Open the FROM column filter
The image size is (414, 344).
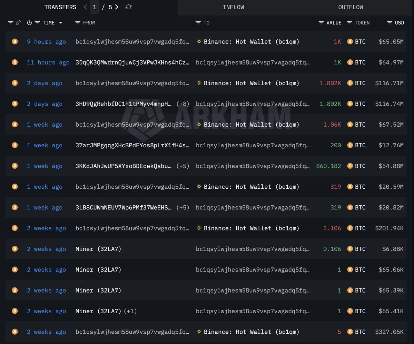tap(78, 23)
